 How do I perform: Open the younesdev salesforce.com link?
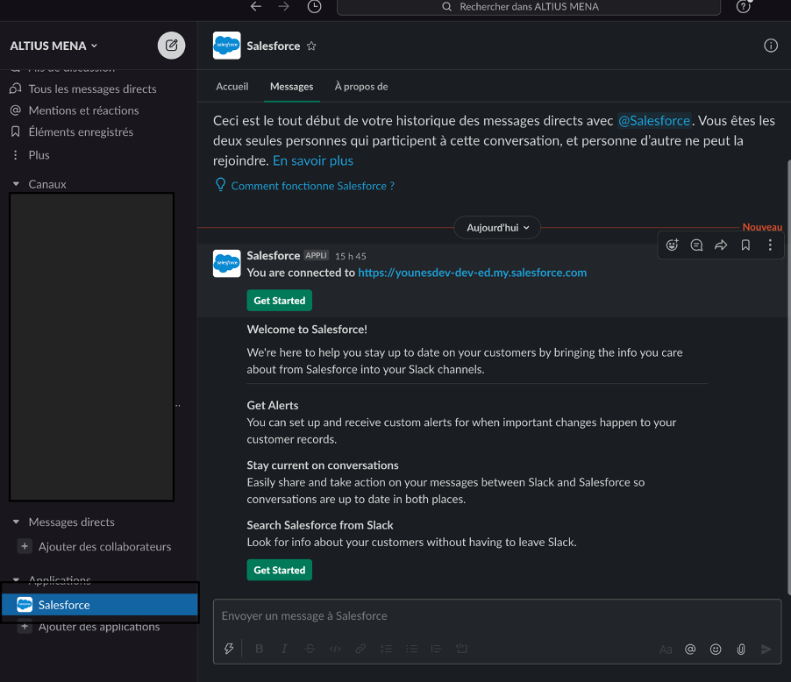[472, 273]
